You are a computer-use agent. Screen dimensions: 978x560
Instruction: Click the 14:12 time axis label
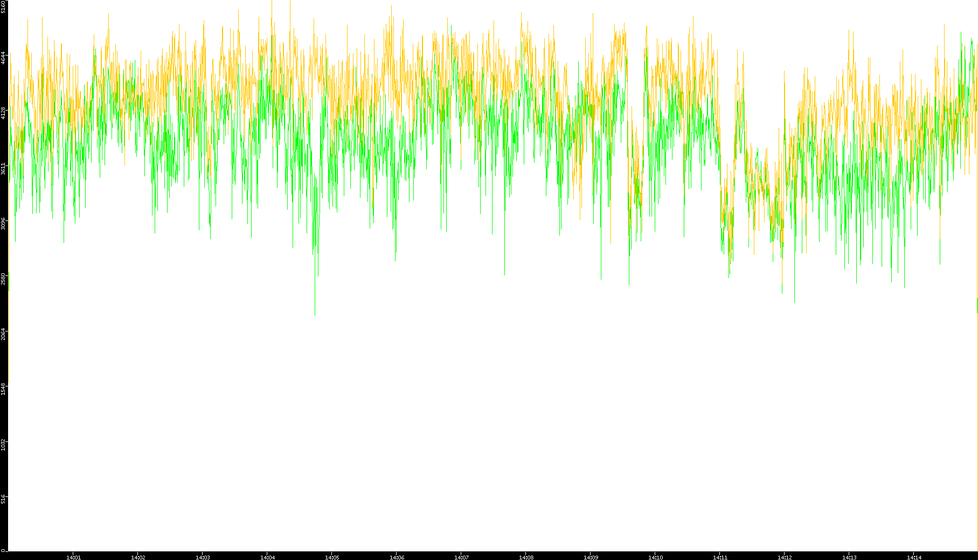tap(785, 557)
